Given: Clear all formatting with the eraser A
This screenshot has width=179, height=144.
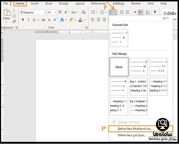Looking at the screenshot, I should point(84,12).
